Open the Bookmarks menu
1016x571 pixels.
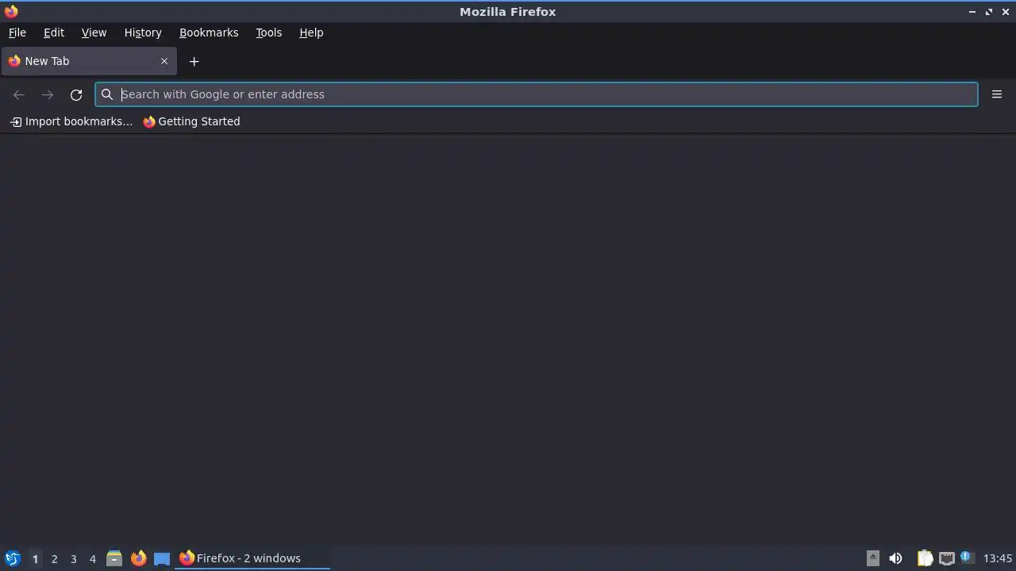pos(209,33)
